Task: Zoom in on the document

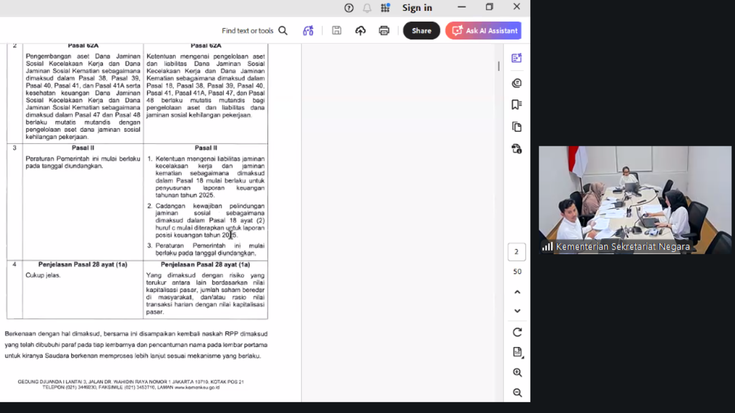Action: 517,372
